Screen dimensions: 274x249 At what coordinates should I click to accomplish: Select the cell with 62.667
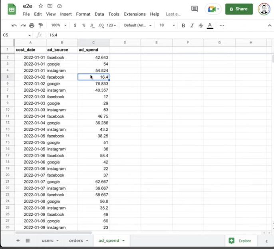93,182
